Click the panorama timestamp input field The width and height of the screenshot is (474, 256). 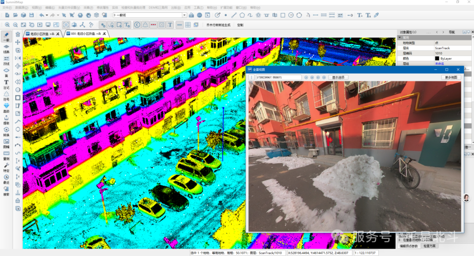point(278,78)
